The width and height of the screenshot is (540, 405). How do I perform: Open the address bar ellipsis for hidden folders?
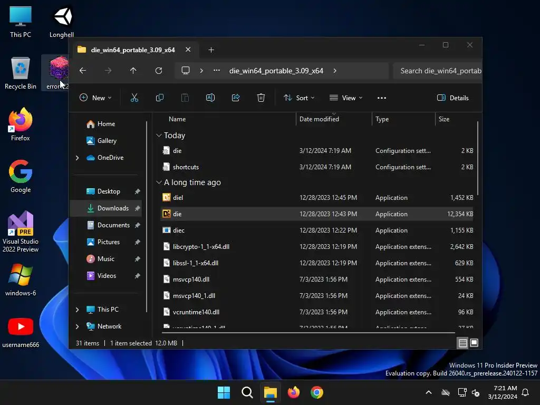217,71
